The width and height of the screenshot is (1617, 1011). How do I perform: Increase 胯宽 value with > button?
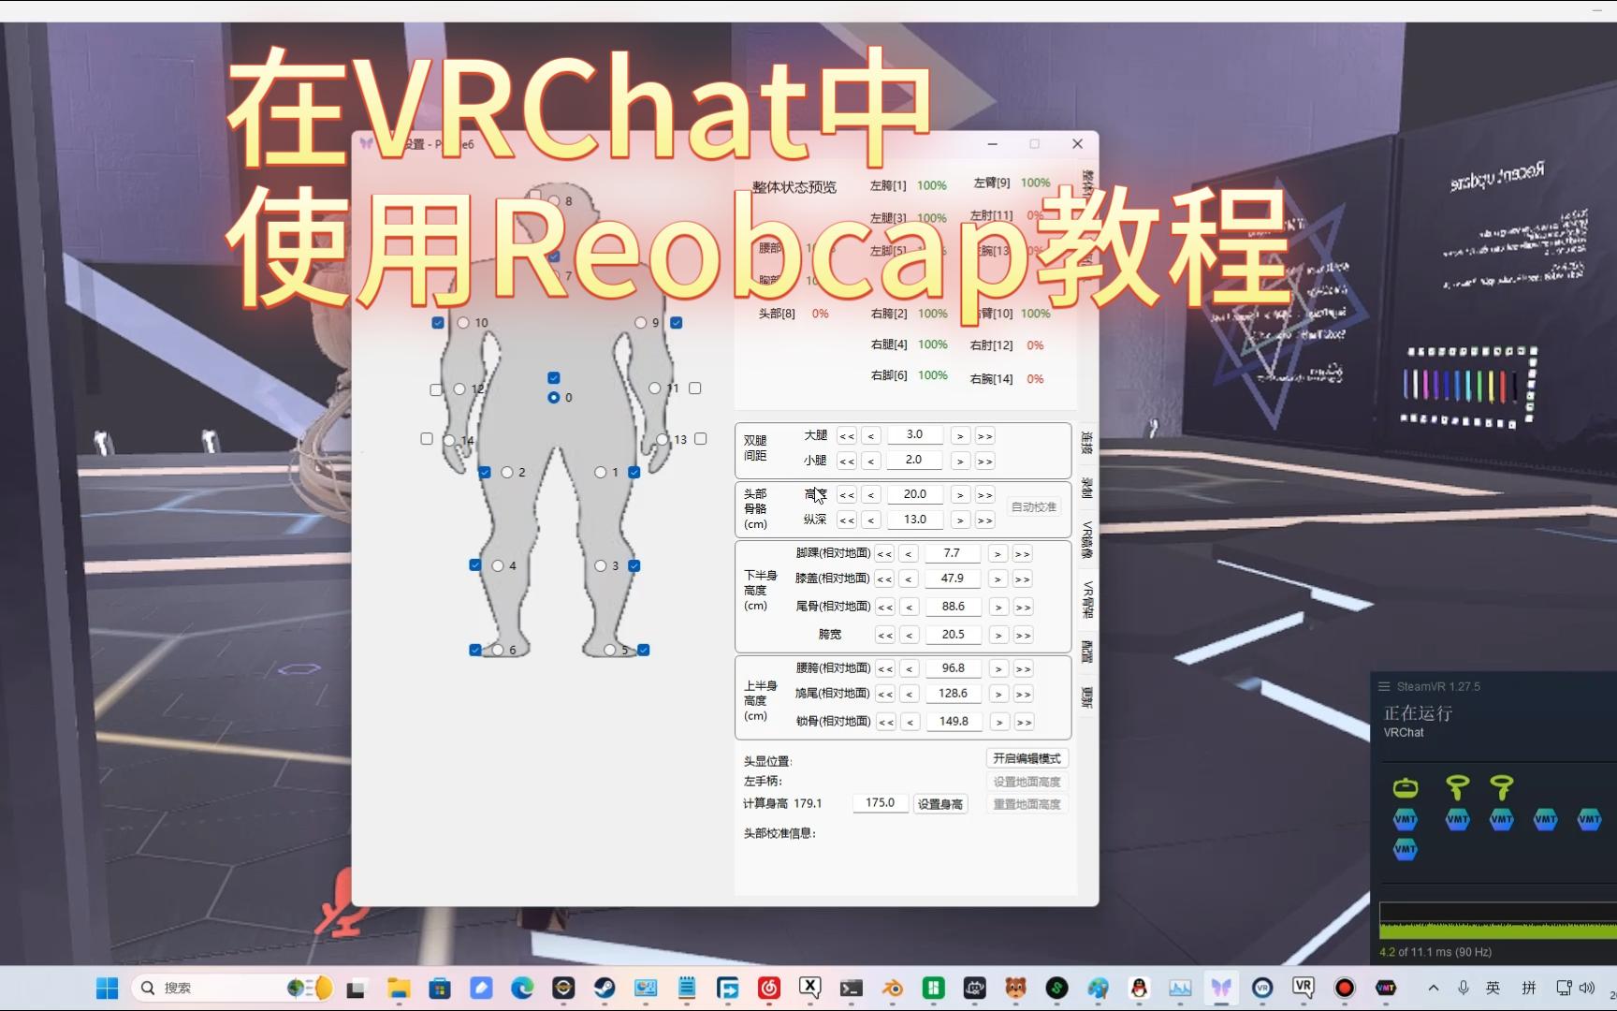(998, 636)
